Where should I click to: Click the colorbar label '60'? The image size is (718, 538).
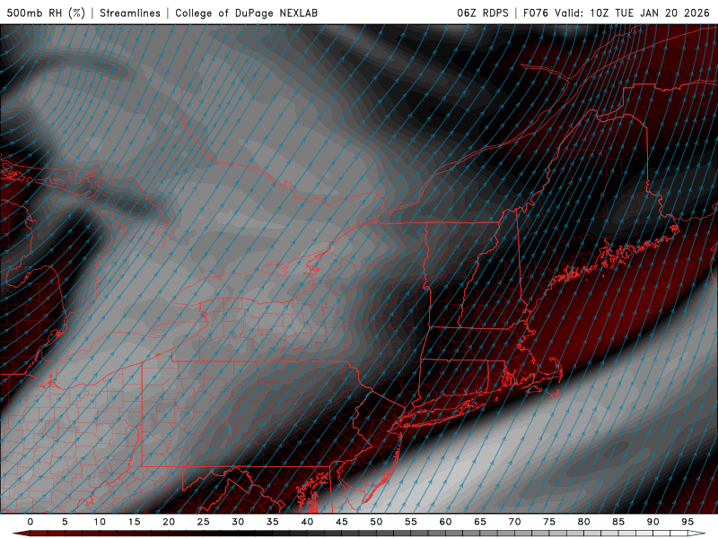445,522
